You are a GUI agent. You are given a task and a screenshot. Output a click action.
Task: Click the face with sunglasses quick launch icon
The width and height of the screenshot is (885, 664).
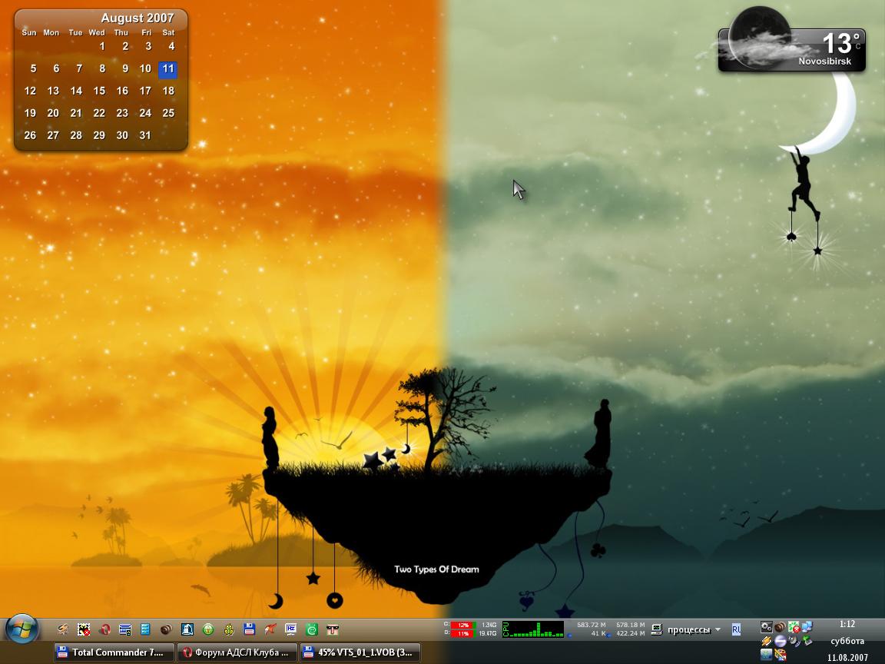(x=333, y=630)
